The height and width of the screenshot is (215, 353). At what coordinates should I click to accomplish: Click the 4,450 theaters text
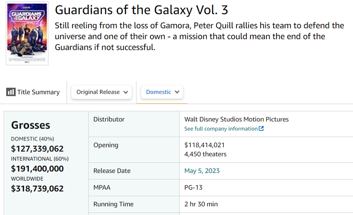205,154
